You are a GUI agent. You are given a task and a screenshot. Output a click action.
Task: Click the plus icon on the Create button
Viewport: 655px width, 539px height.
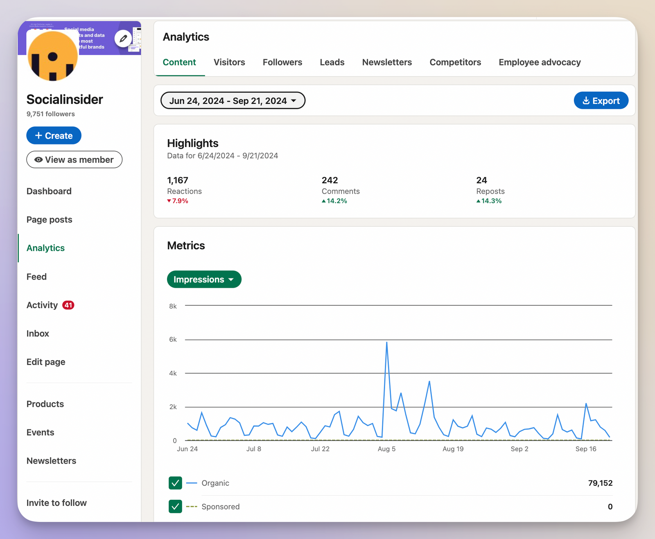click(39, 135)
